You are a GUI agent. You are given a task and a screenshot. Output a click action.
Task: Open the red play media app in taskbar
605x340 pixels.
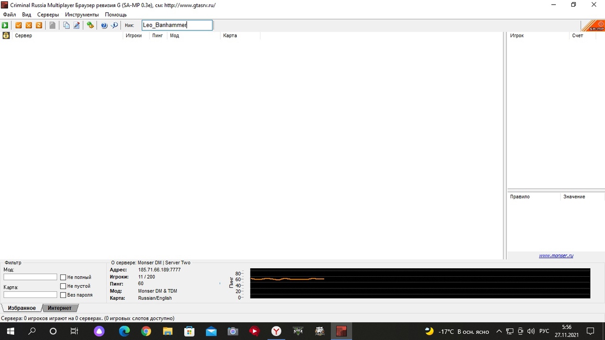coord(255,331)
